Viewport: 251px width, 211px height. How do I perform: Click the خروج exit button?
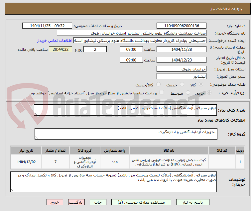point(55,202)
